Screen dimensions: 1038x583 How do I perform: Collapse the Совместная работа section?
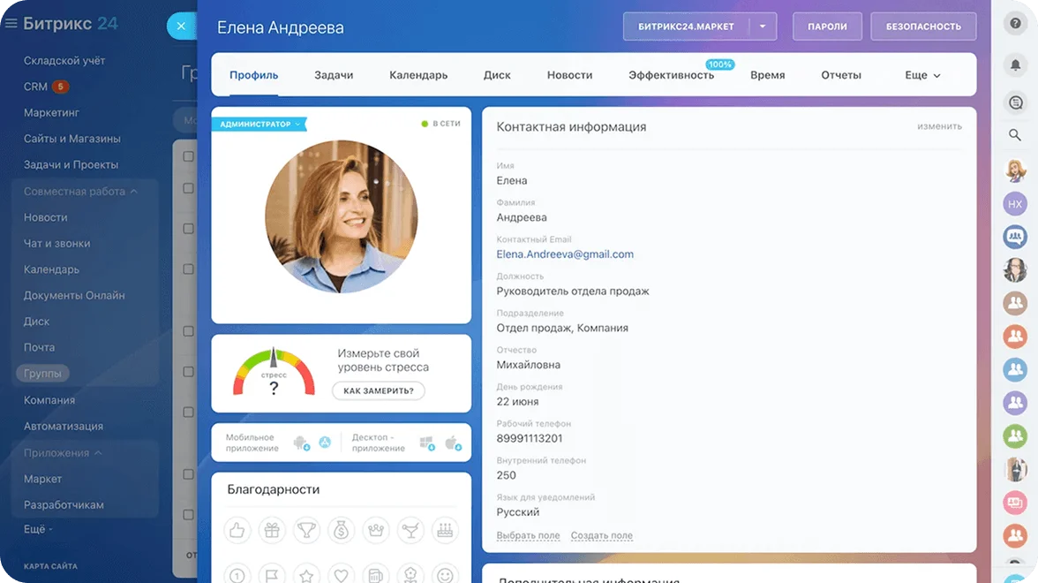tap(133, 192)
